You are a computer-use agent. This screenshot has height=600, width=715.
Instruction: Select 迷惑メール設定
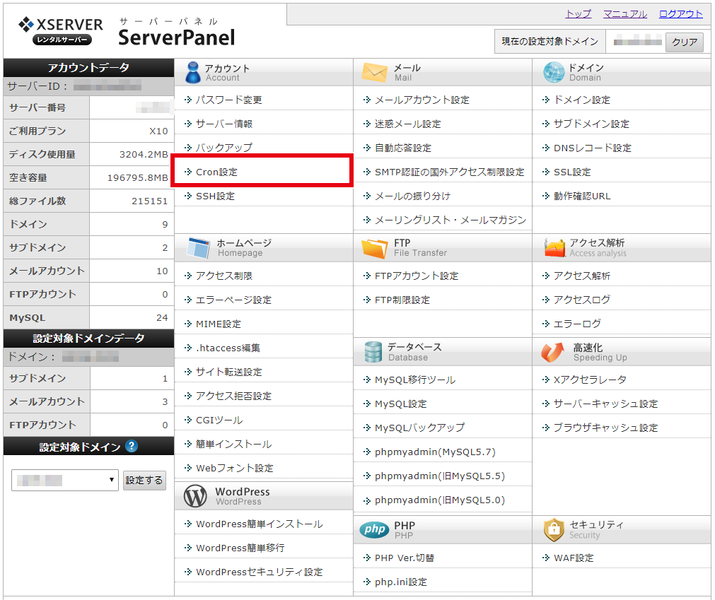(x=407, y=124)
